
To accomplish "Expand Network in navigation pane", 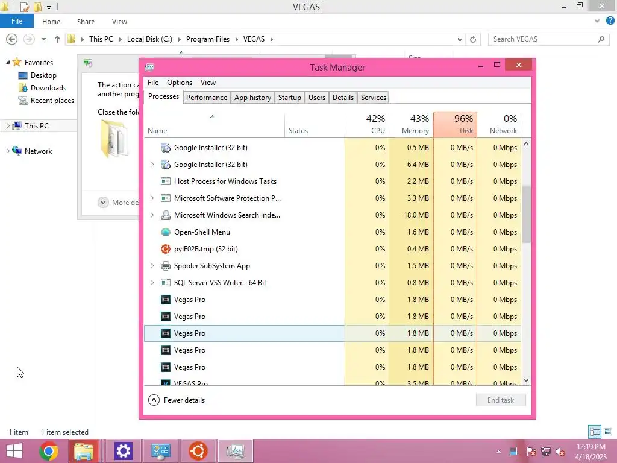I will coord(7,151).
